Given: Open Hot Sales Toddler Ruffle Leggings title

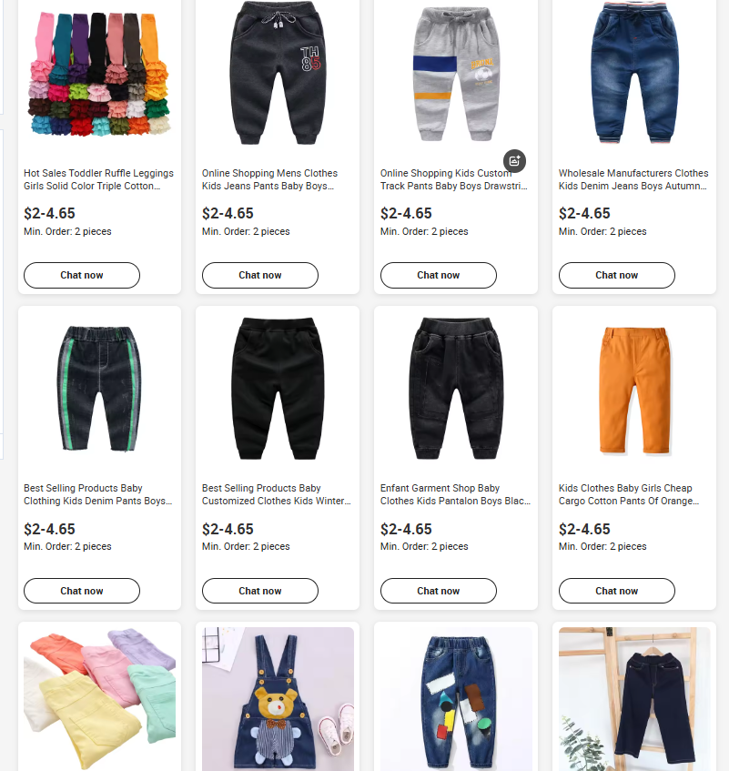Looking at the screenshot, I should click(99, 179).
